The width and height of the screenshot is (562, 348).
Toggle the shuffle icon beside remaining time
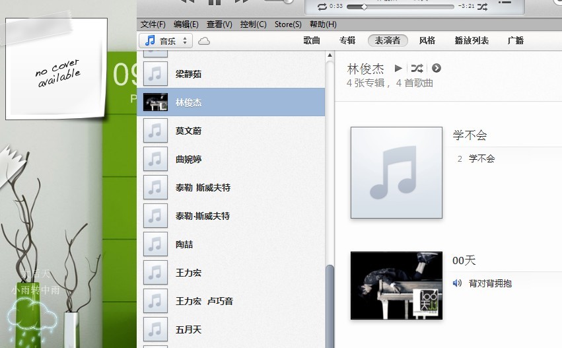tap(482, 6)
